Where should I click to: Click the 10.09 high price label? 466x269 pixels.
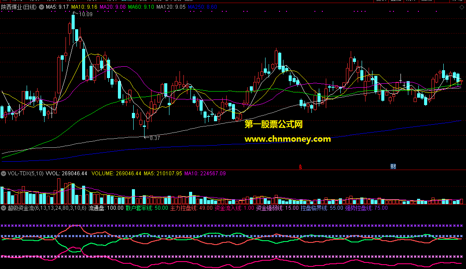click(x=86, y=14)
